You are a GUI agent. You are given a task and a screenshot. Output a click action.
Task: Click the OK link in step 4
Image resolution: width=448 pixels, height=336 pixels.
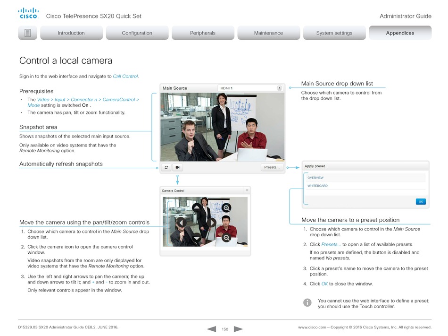click(324, 284)
